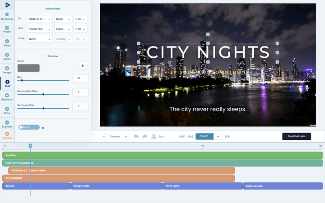Rewind the playback
This screenshot has width=325, height=203.
coord(190,136)
